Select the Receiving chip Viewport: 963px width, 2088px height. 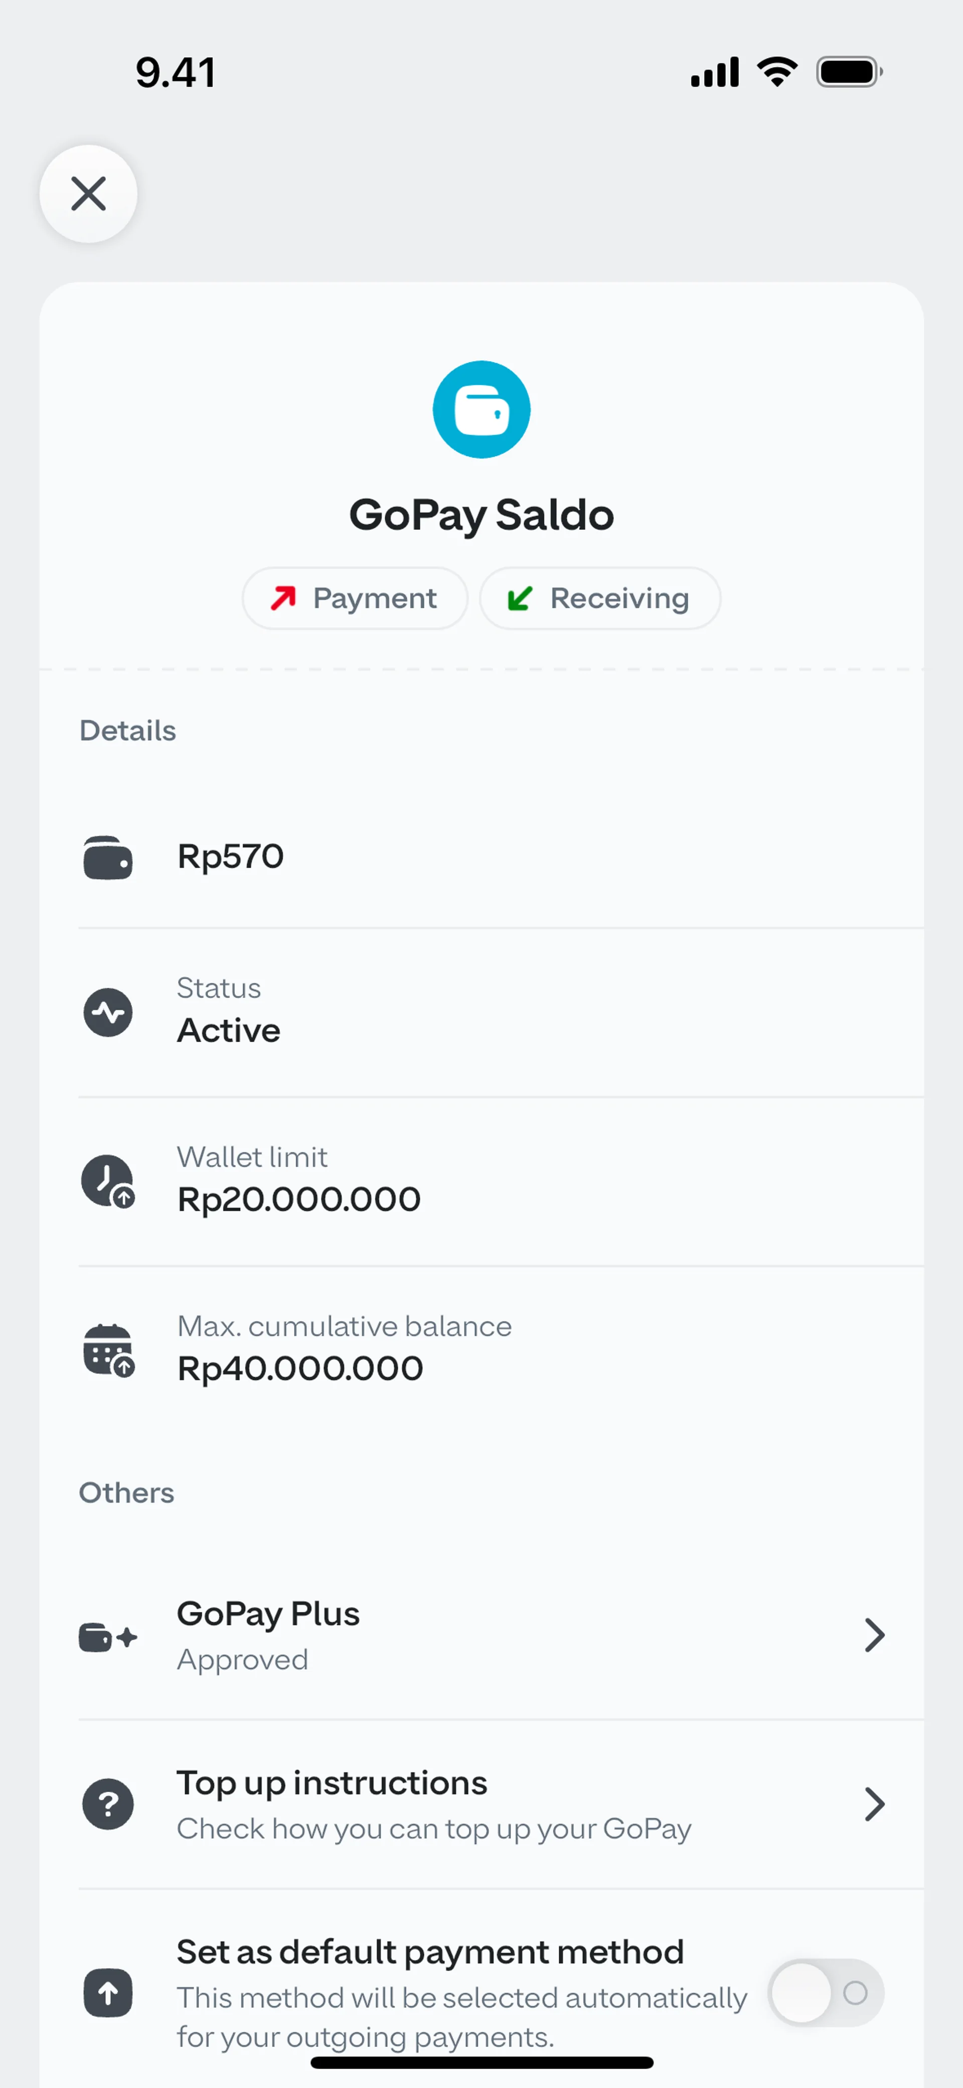[600, 598]
